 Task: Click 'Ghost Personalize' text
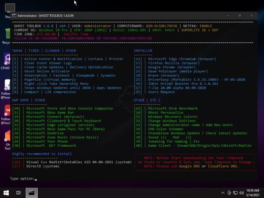pyautogui.click(x=166, y=113)
